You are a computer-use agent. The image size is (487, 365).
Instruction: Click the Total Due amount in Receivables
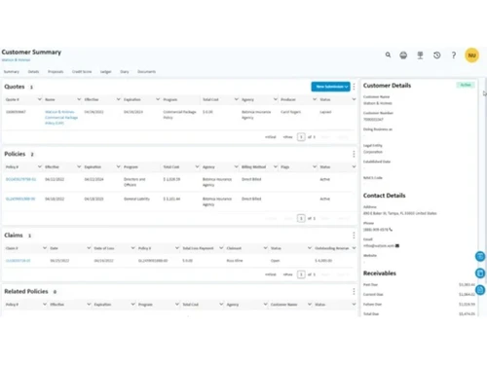point(467,313)
